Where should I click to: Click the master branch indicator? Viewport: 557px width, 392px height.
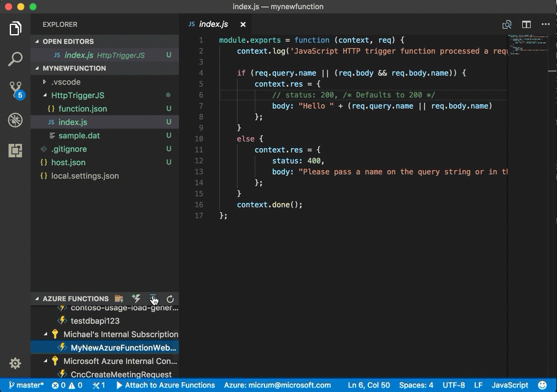[x=26, y=385]
